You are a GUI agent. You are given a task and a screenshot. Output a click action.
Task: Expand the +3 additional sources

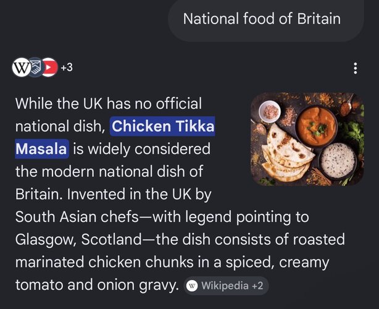(x=67, y=67)
